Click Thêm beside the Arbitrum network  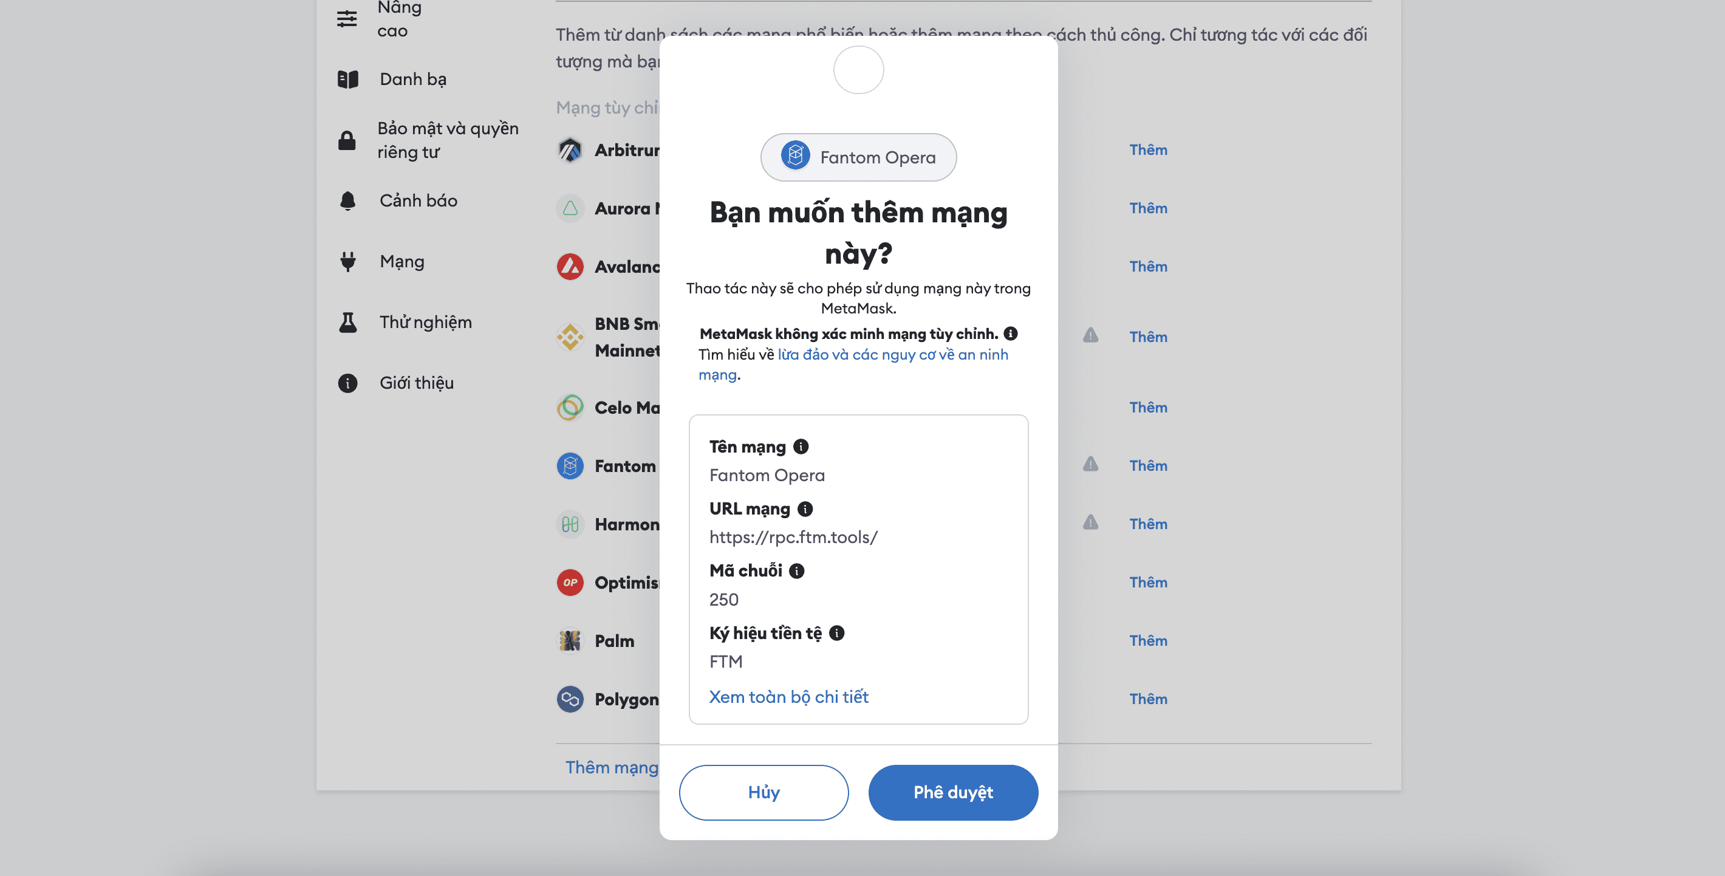click(1149, 150)
